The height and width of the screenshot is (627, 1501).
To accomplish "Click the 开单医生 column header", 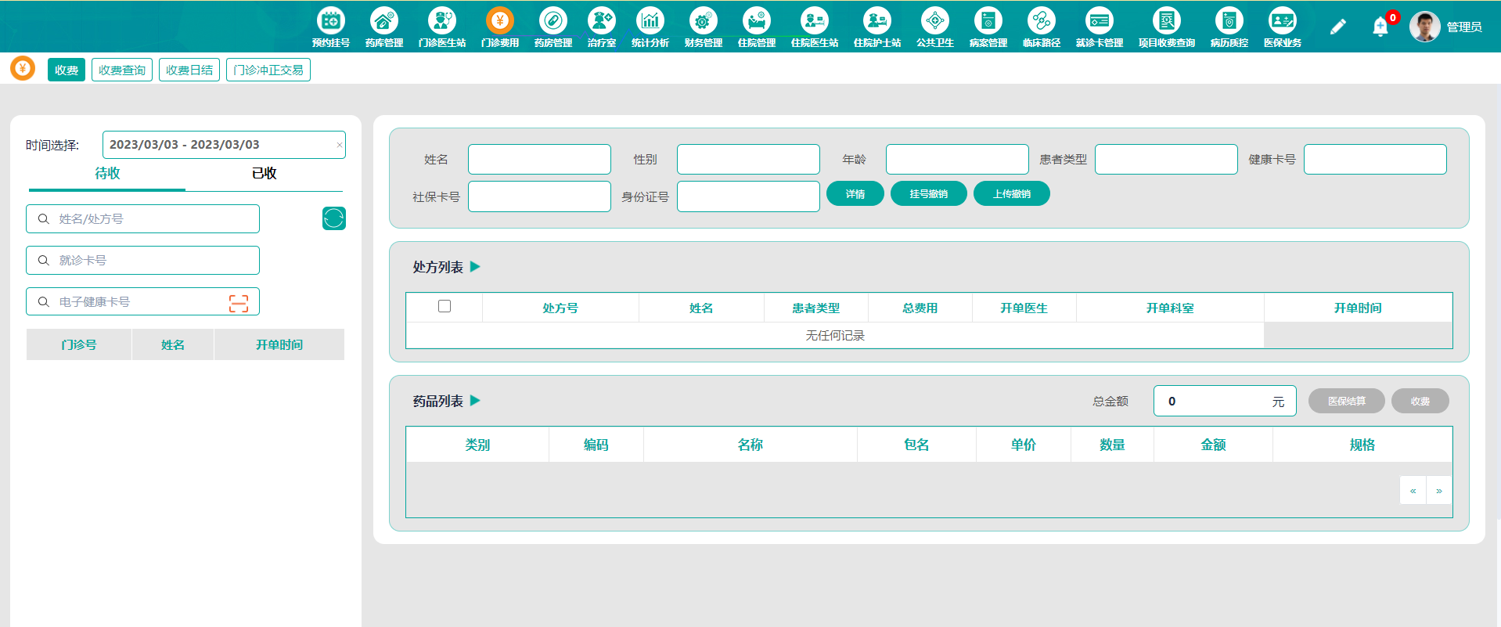I will click(1024, 308).
